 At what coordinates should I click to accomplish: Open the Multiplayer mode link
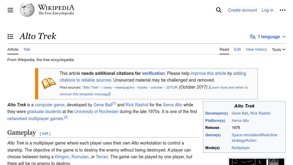coord(241,148)
